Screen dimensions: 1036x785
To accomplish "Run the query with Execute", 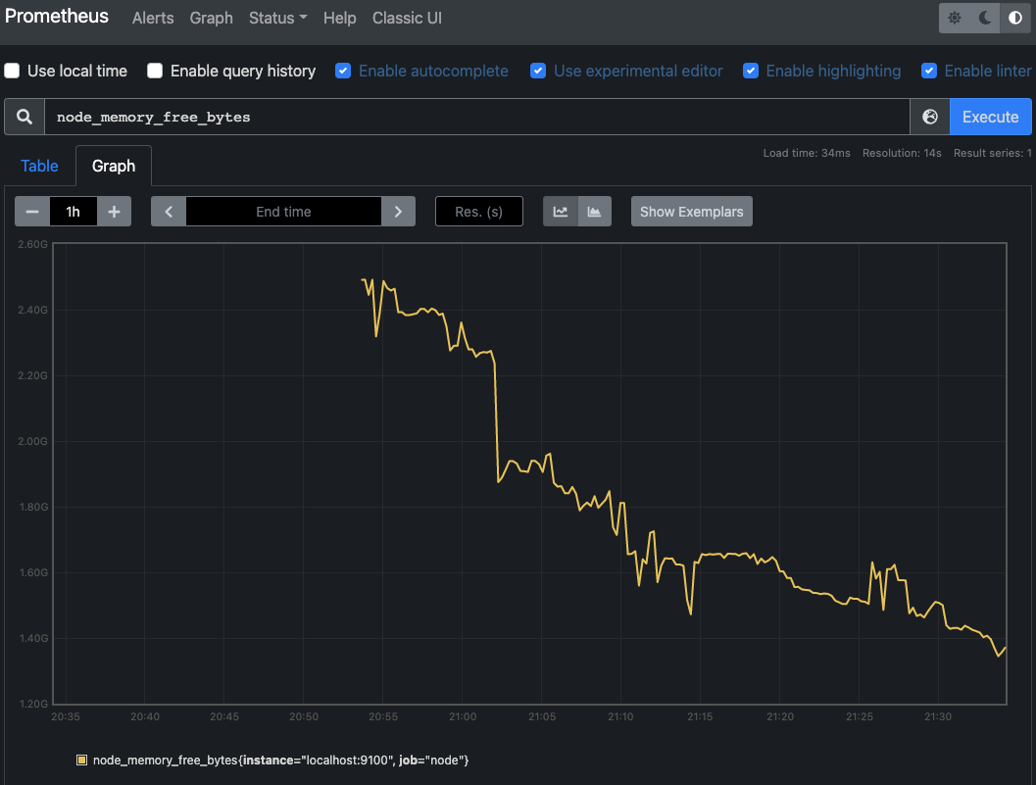I will pyautogui.click(x=990, y=117).
